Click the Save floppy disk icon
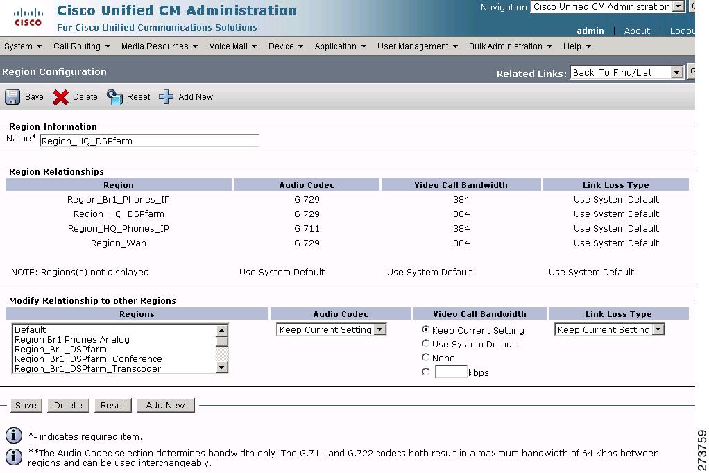The width and height of the screenshot is (709, 473). click(x=12, y=97)
